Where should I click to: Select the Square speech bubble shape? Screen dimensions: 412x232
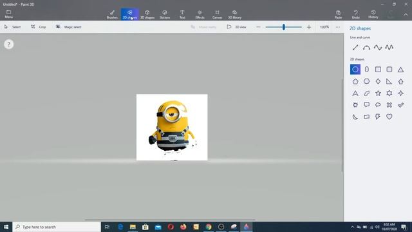pyautogui.click(x=366, y=105)
